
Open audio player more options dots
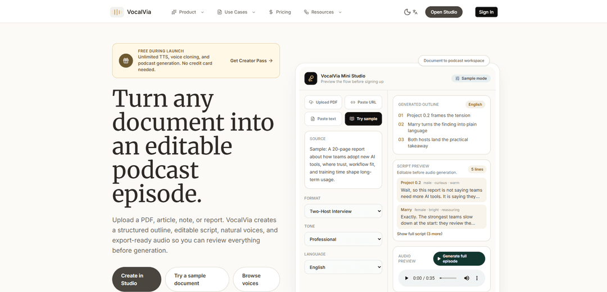click(477, 278)
